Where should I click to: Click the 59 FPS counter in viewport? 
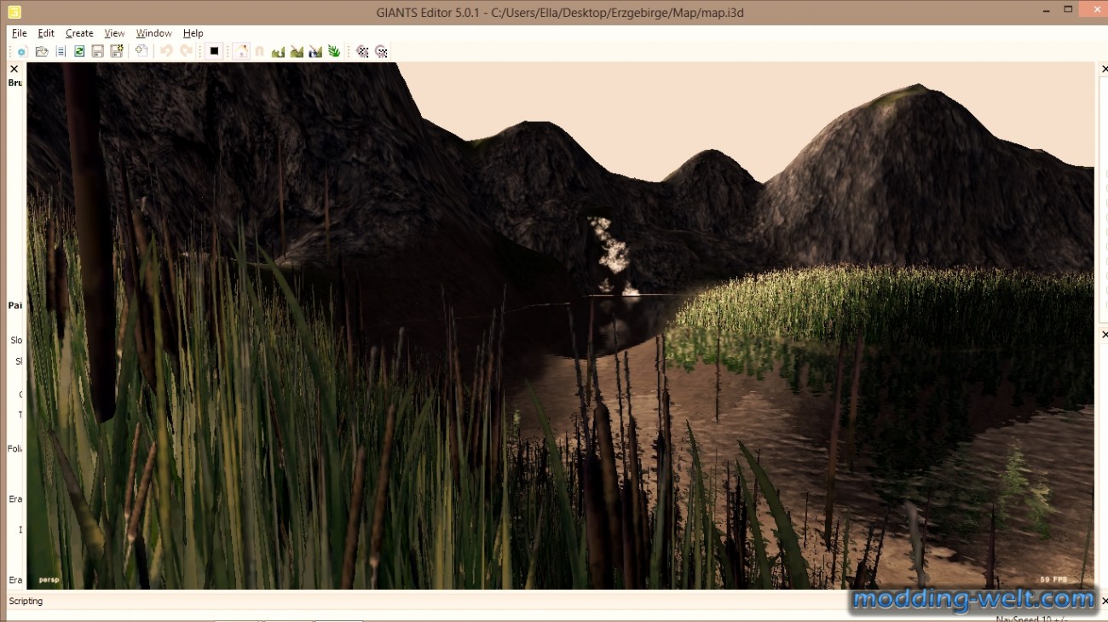(x=1053, y=580)
